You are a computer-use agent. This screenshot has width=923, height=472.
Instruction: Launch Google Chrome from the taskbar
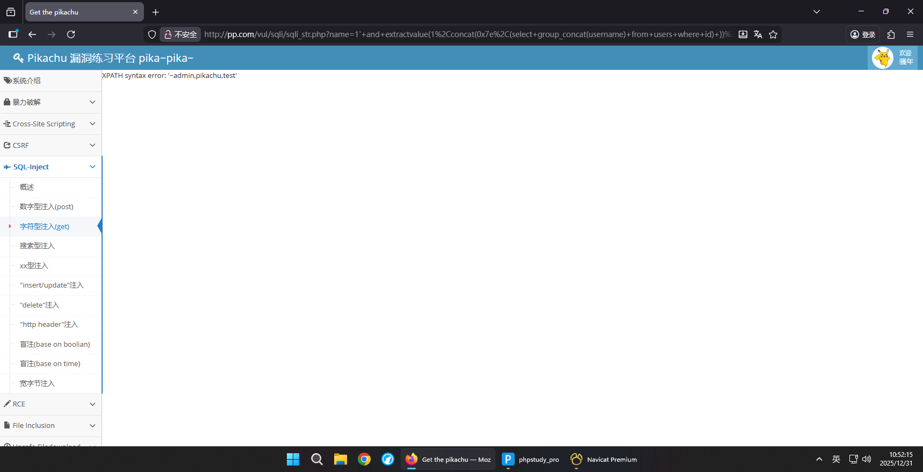(x=364, y=459)
